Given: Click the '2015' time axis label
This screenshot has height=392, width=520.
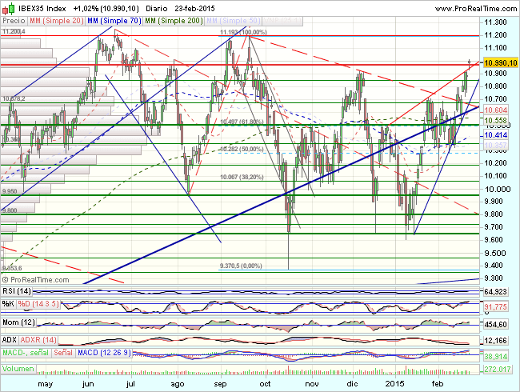Looking at the screenshot, I should pyautogui.click(x=394, y=384).
